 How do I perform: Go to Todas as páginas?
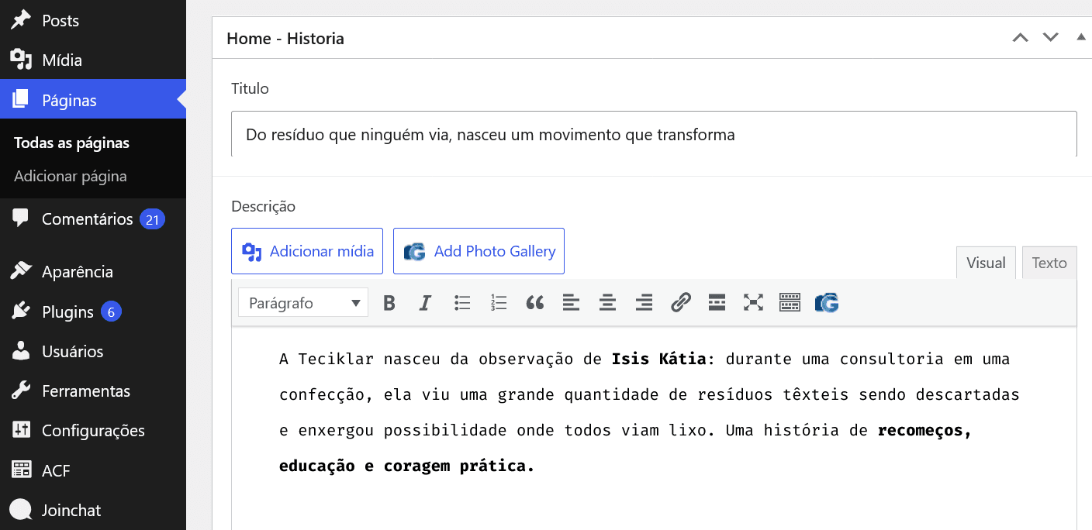71,143
